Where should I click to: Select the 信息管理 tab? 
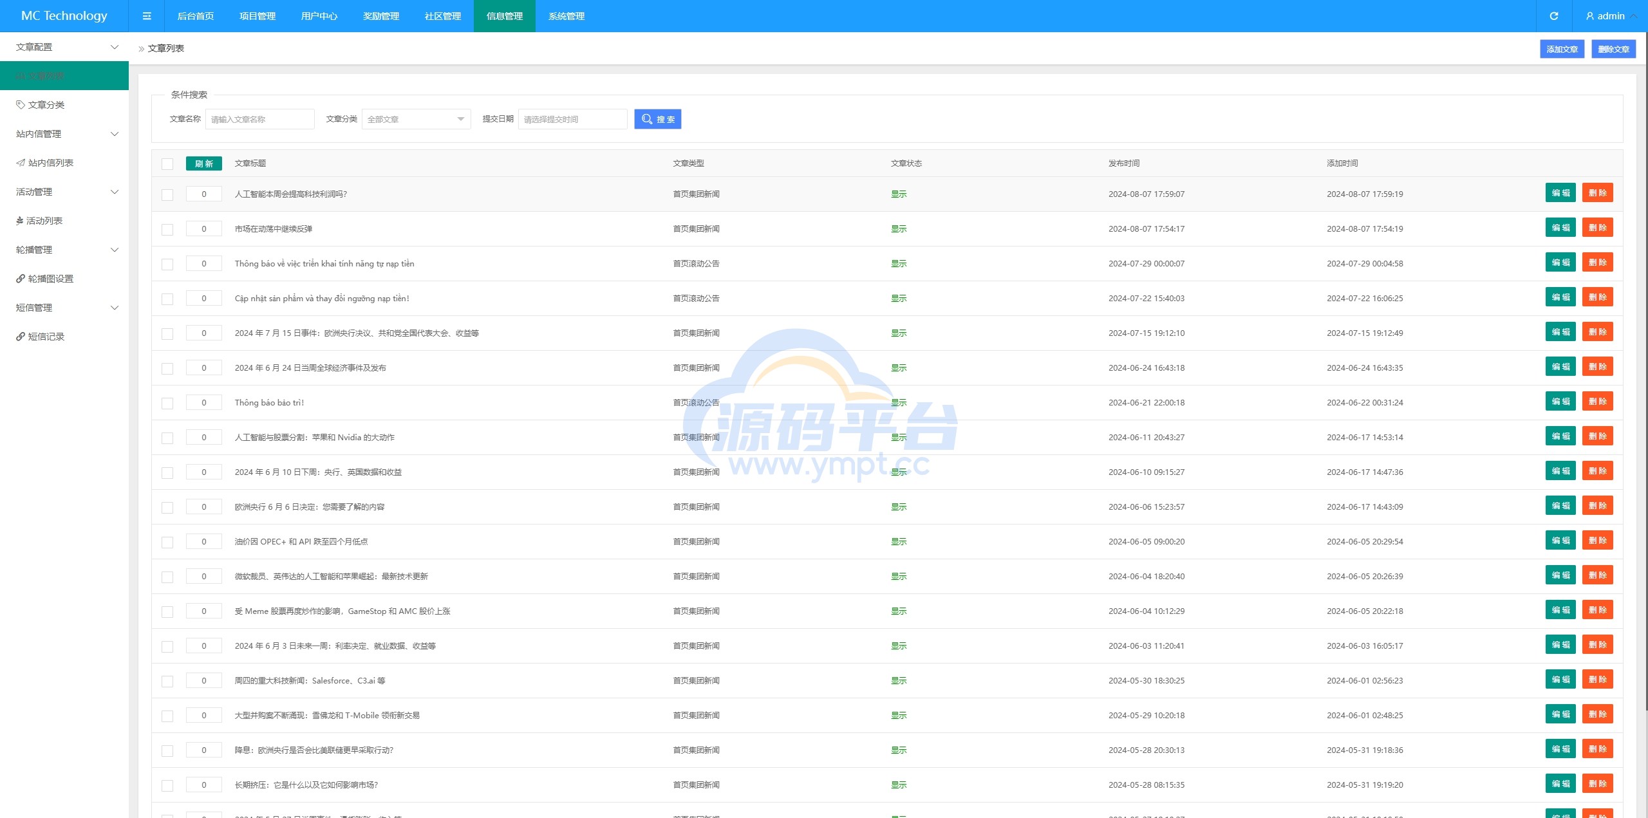505,16
